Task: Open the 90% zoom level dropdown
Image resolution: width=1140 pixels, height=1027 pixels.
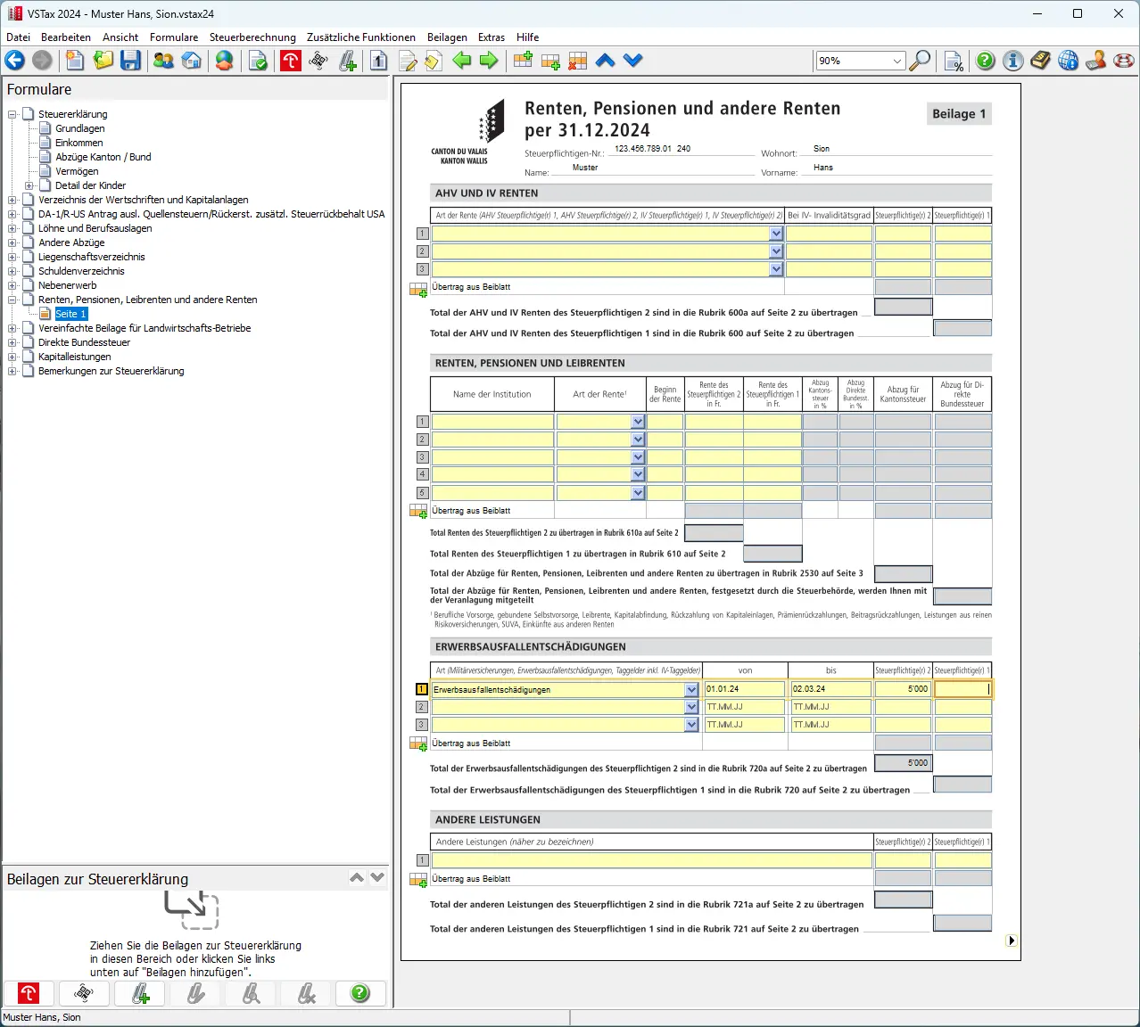Action: pos(896,61)
